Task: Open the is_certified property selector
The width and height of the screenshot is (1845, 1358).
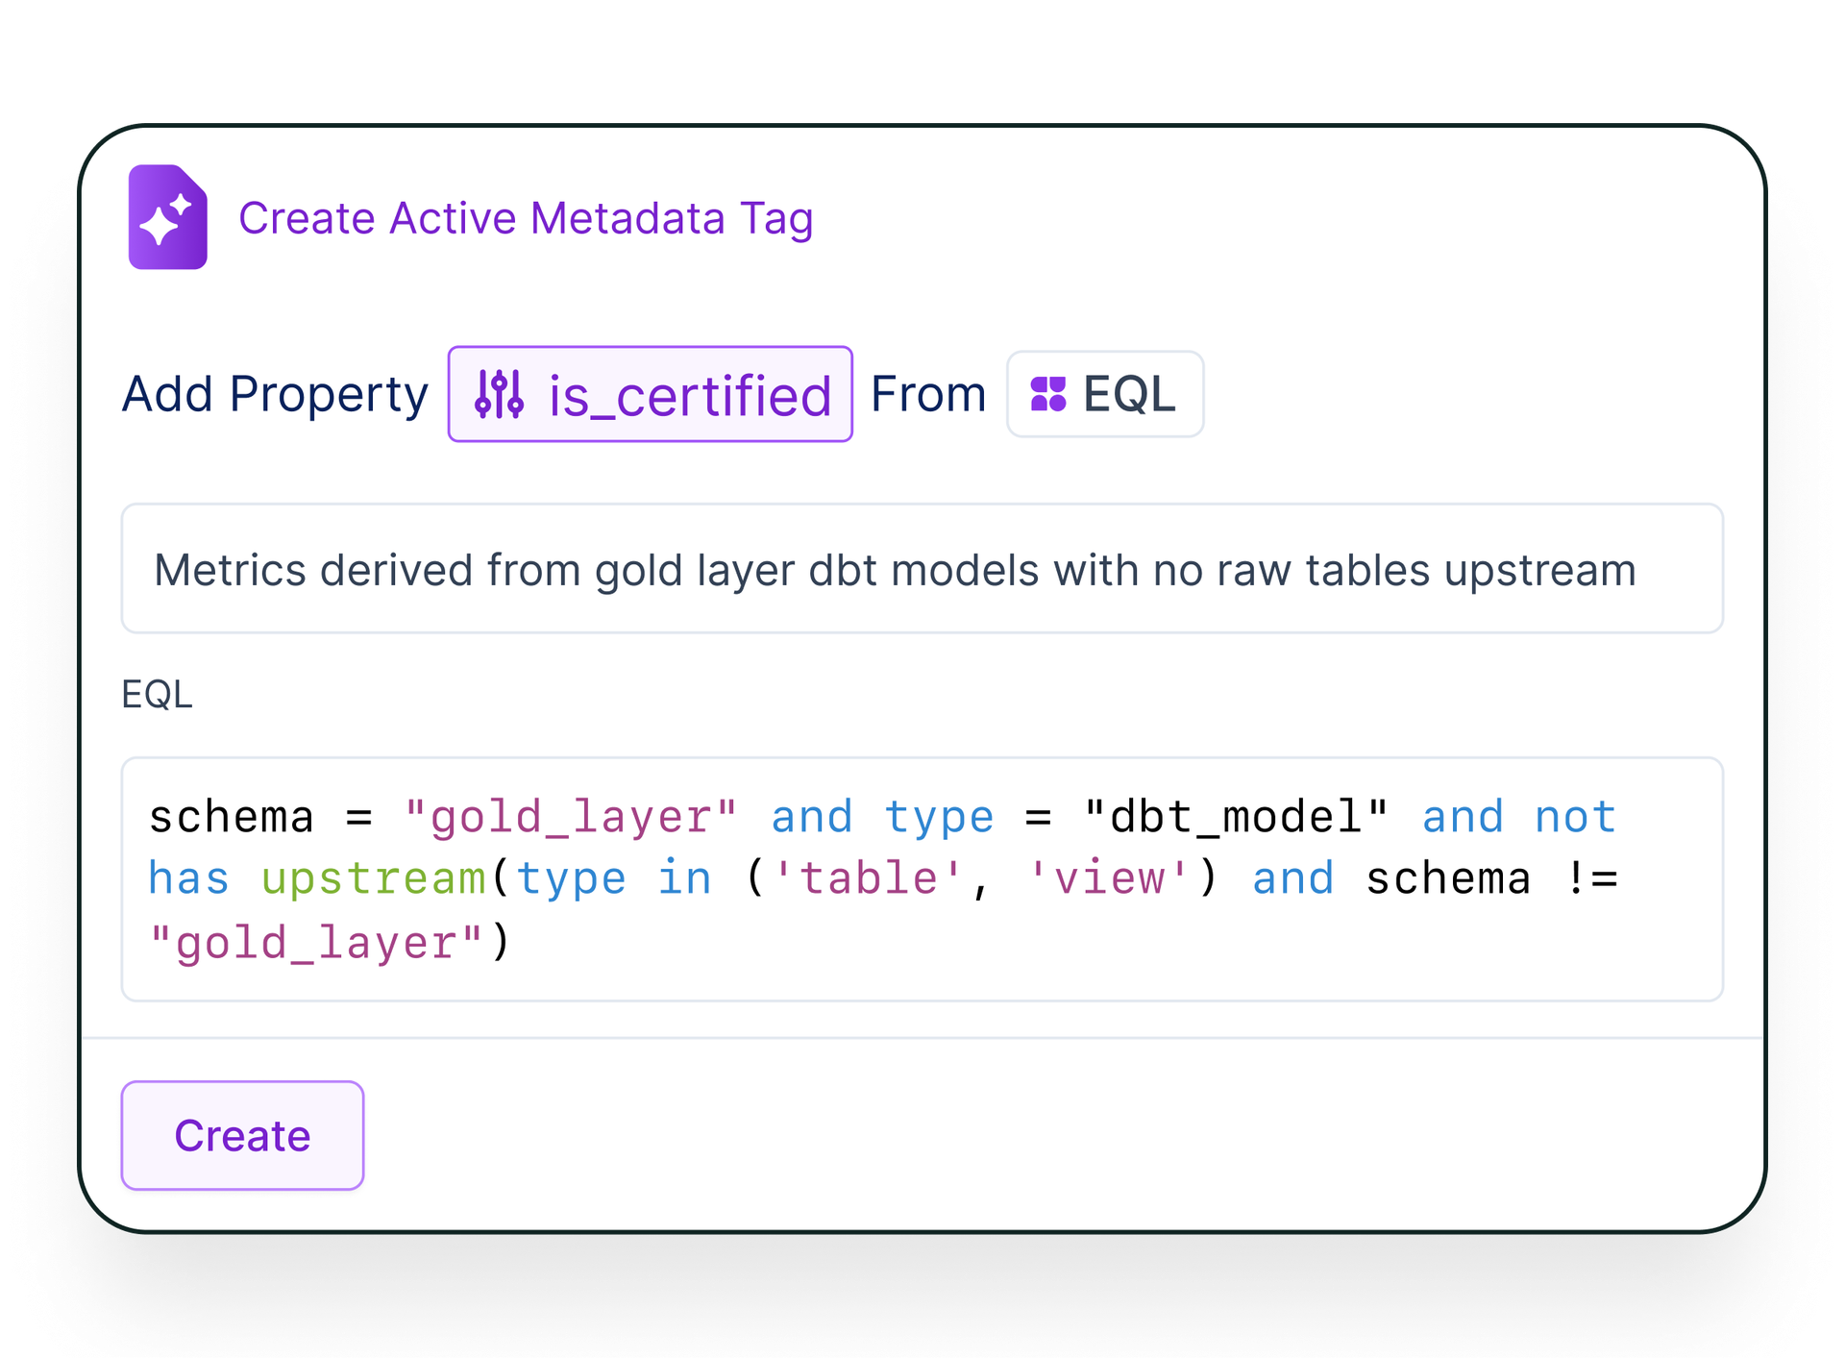Action: point(650,394)
